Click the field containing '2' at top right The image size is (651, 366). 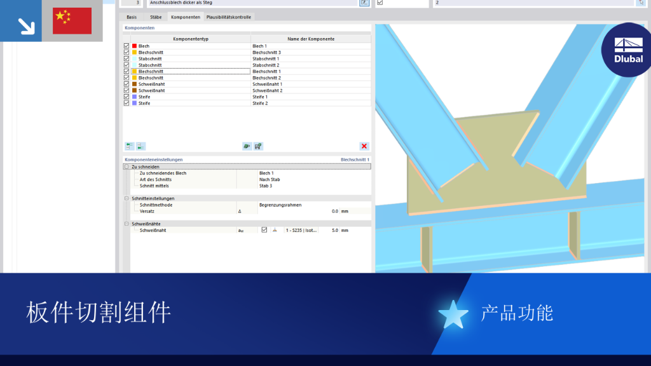pyautogui.click(x=534, y=3)
